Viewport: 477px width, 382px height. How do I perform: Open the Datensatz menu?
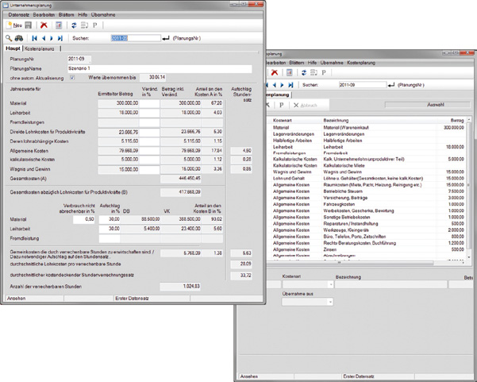coord(18,14)
